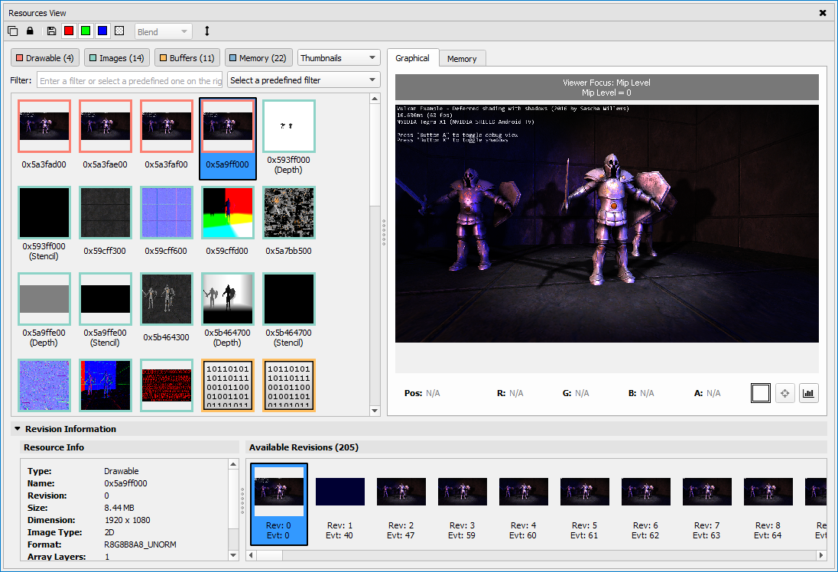Viewport: 838px width, 572px height.
Task: Click the white background color swatch button
Action: (x=761, y=393)
